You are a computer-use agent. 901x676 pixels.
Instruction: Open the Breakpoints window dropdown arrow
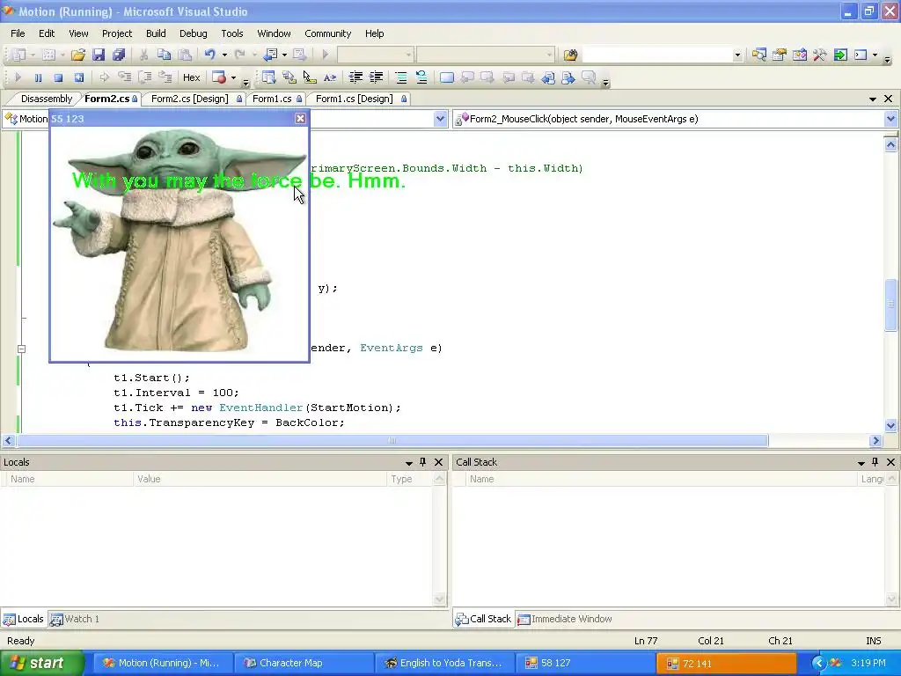tap(233, 77)
